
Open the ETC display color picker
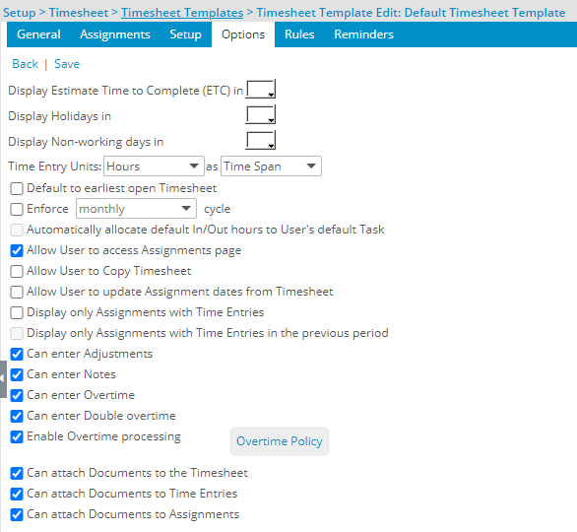261,89
